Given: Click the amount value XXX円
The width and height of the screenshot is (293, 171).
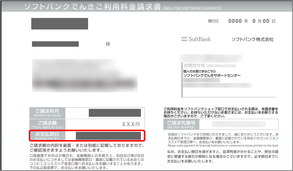Looking at the screenshot, I should click(x=131, y=124).
